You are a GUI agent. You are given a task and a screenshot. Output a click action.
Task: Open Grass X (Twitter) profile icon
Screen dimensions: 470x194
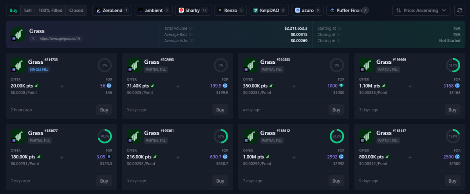pyautogui.click(x=33, y=39)
